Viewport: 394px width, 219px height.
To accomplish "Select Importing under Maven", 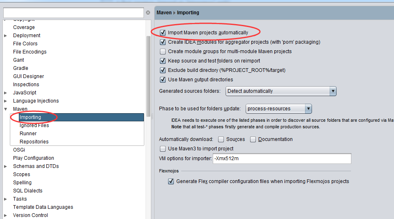I will pos(30,117).
